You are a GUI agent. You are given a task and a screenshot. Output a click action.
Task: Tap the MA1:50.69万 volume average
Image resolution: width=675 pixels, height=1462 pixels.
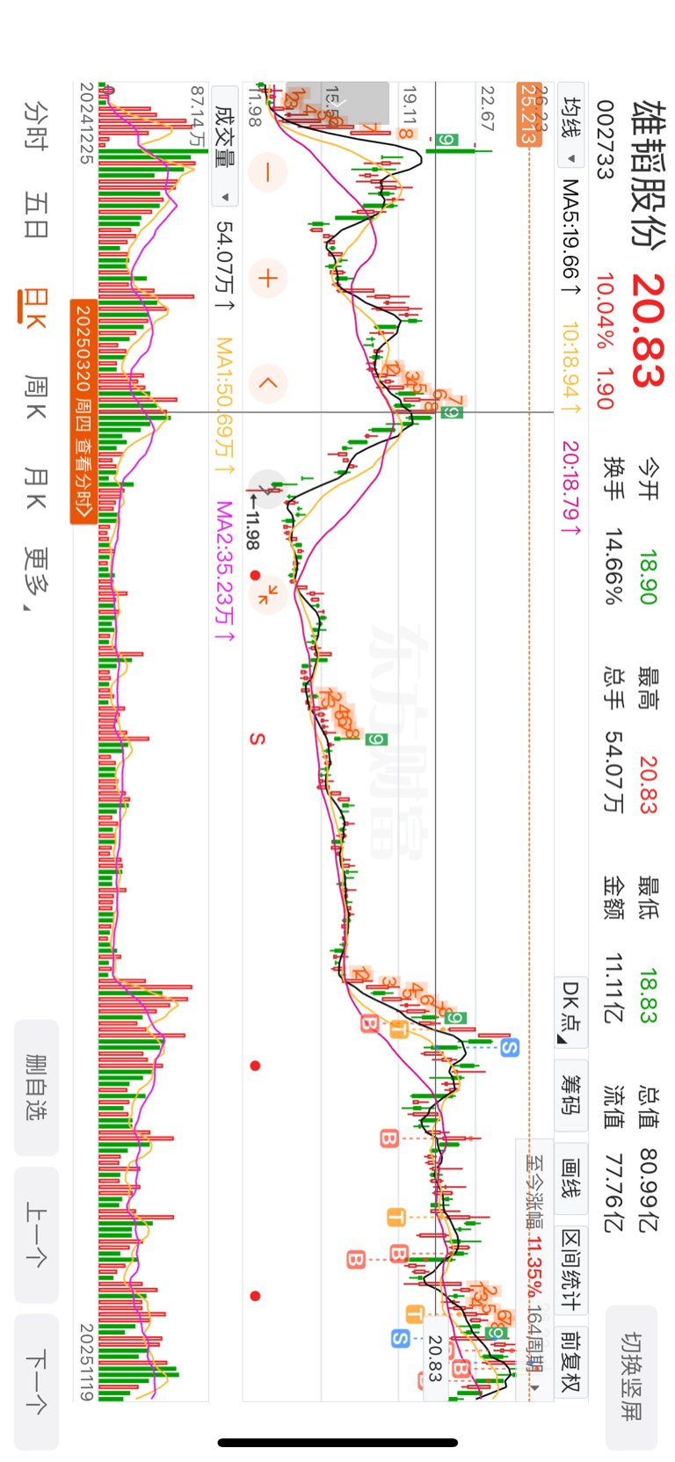tap(224, 407)
